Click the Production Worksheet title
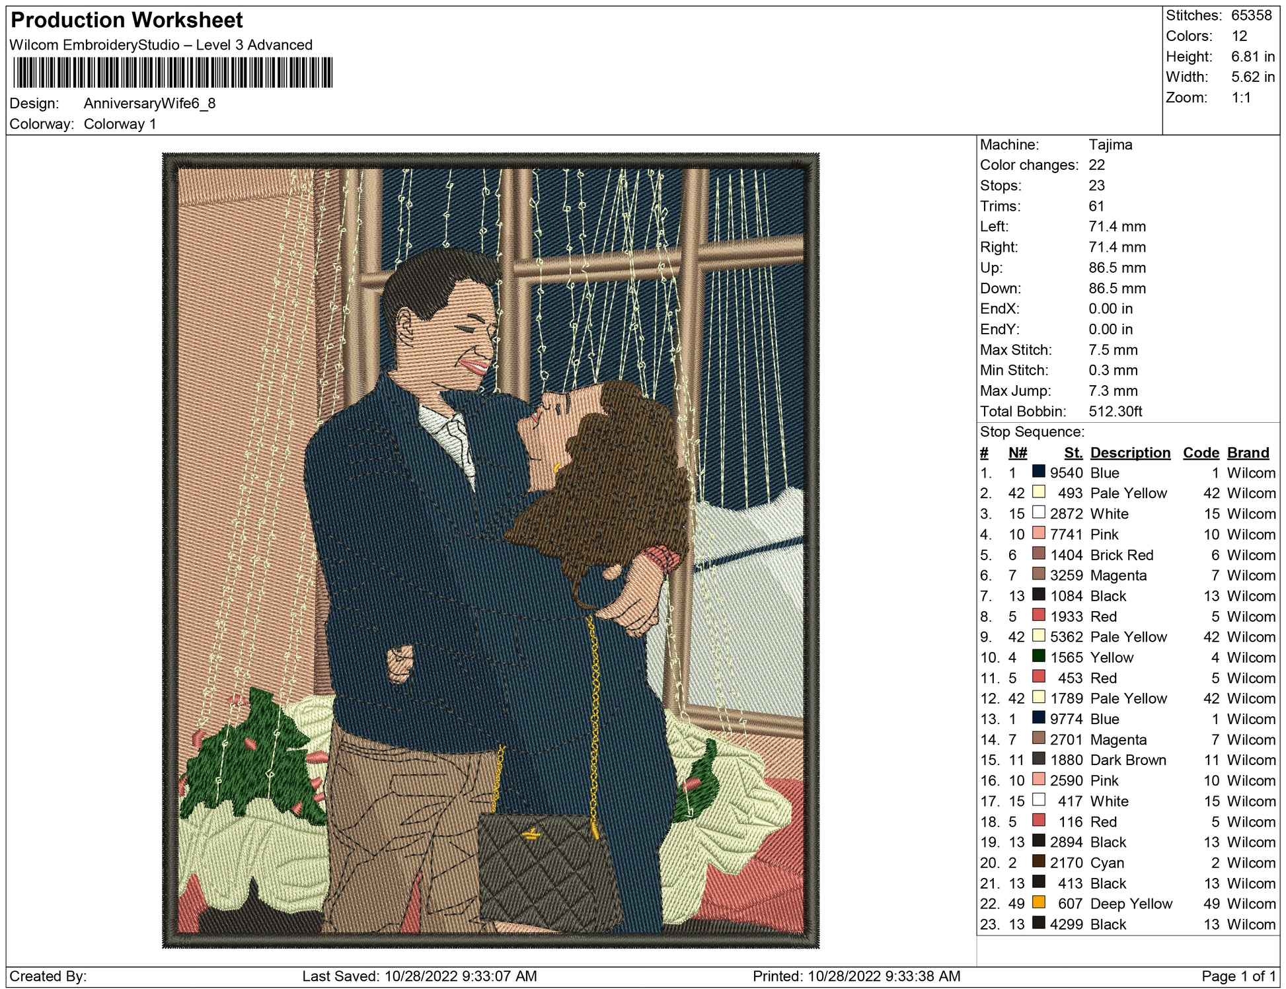The width and height of the screenshot is (1286, 989). click(x=127, y=20)
